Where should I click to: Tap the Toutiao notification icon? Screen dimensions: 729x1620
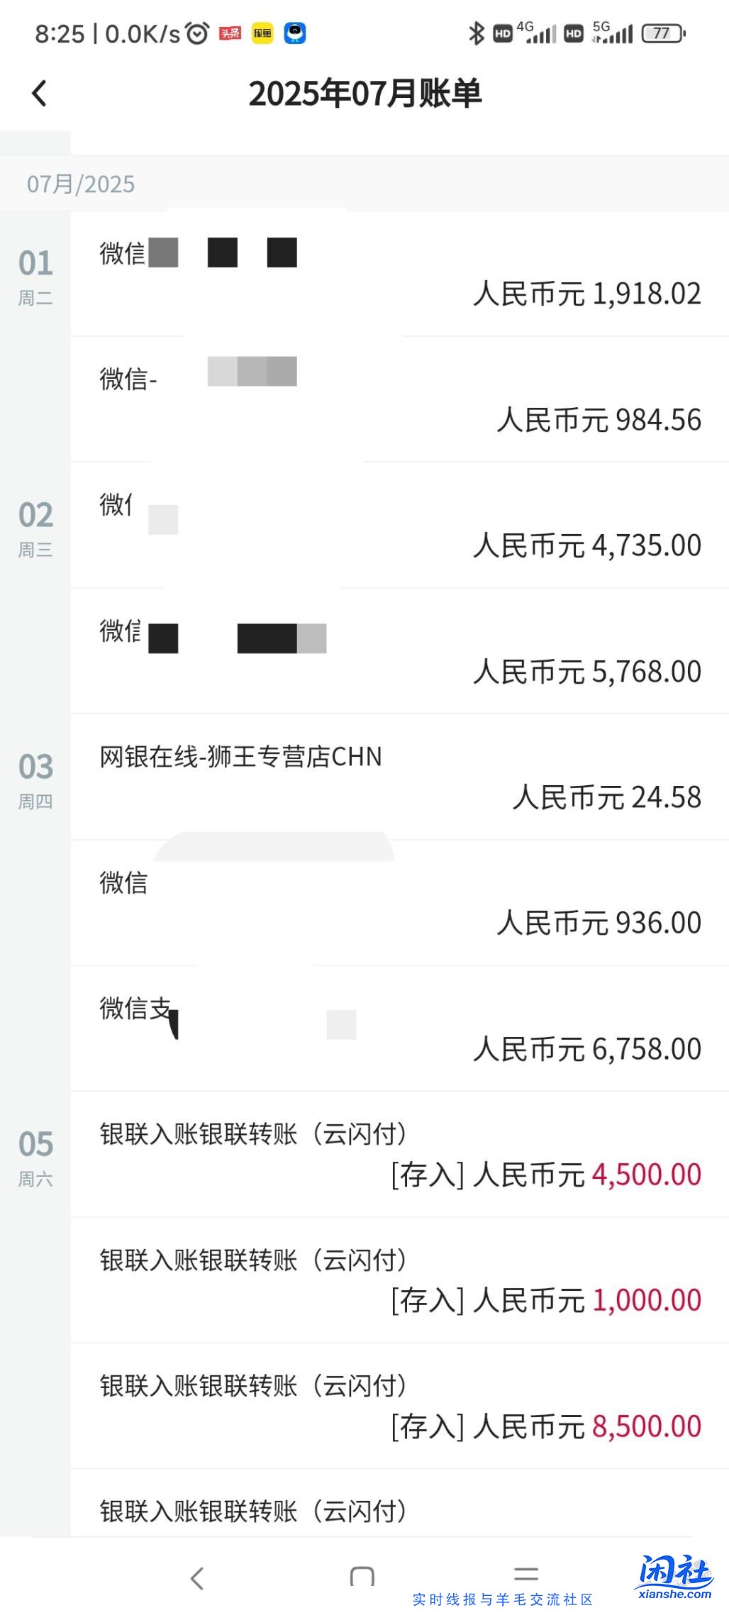point(230,33)
